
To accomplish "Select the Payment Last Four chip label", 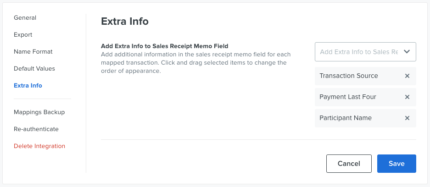I will point(348,97).
